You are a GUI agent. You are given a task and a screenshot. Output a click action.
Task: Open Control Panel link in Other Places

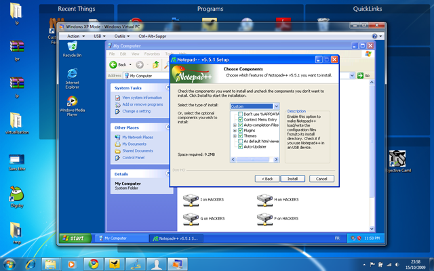[x=134, y=158]
